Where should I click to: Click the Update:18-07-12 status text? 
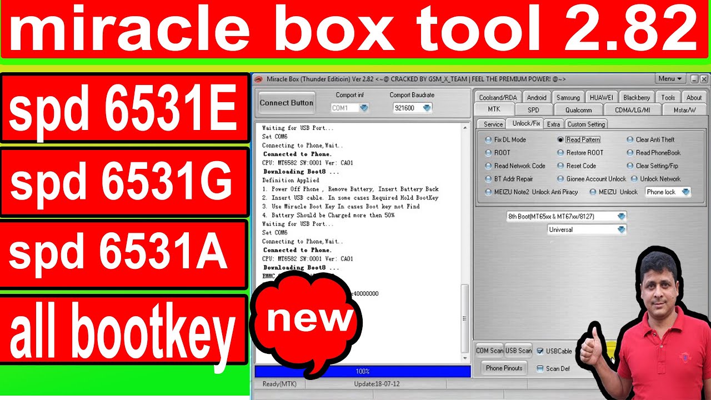pyautogui.click(x=377, y=384)
